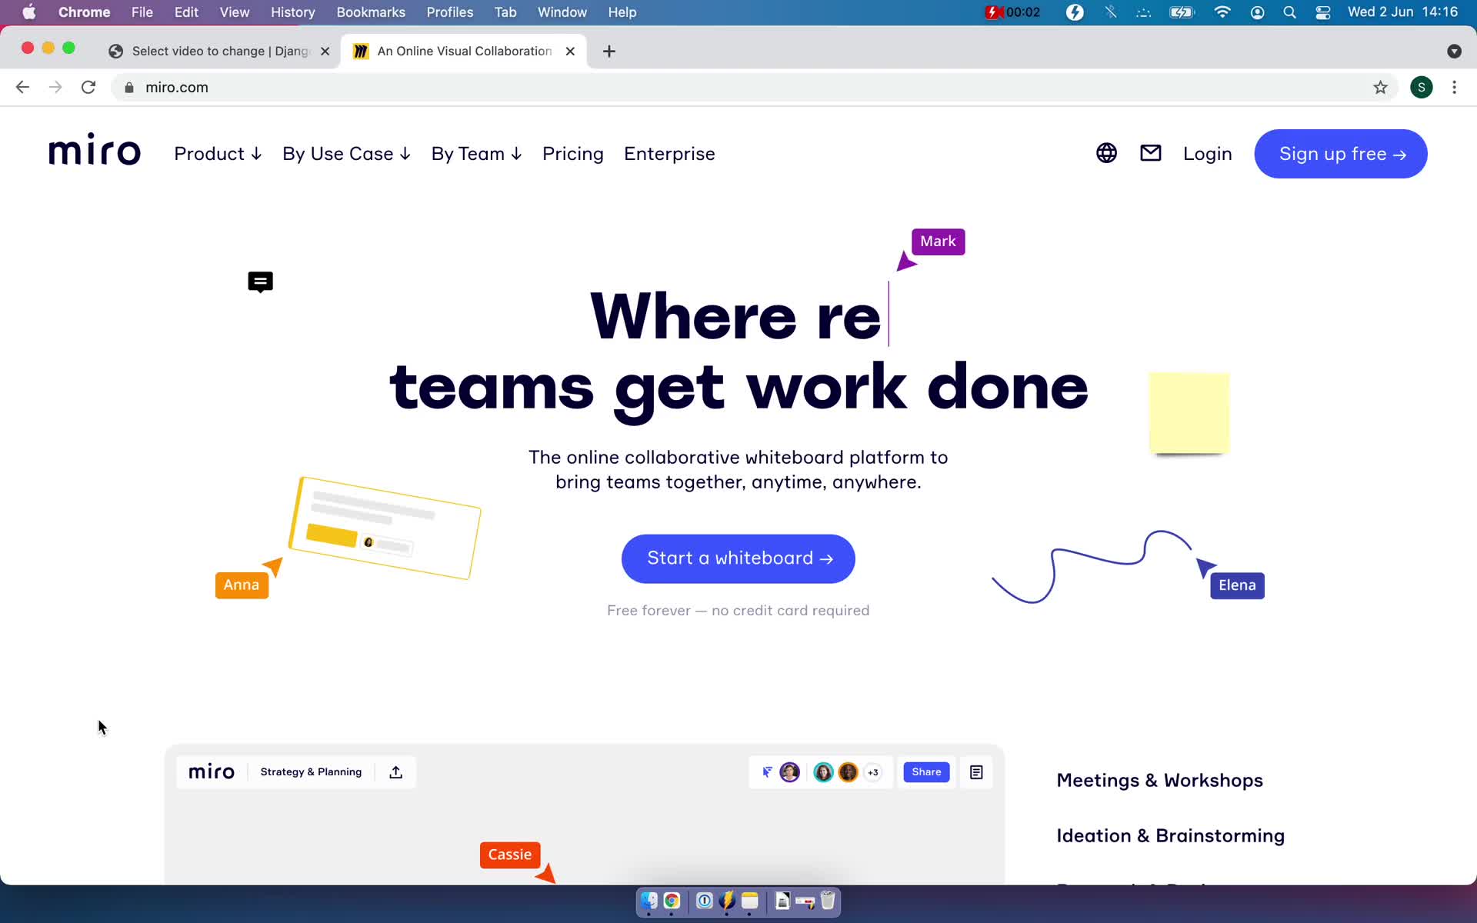Open the Enterprise page

(669, 154)
